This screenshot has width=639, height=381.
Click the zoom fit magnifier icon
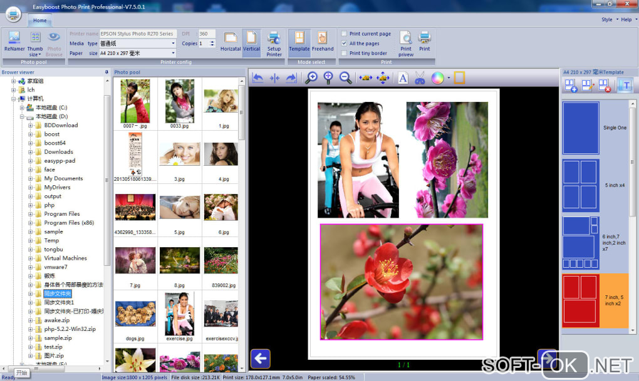[x=328, y=78]
